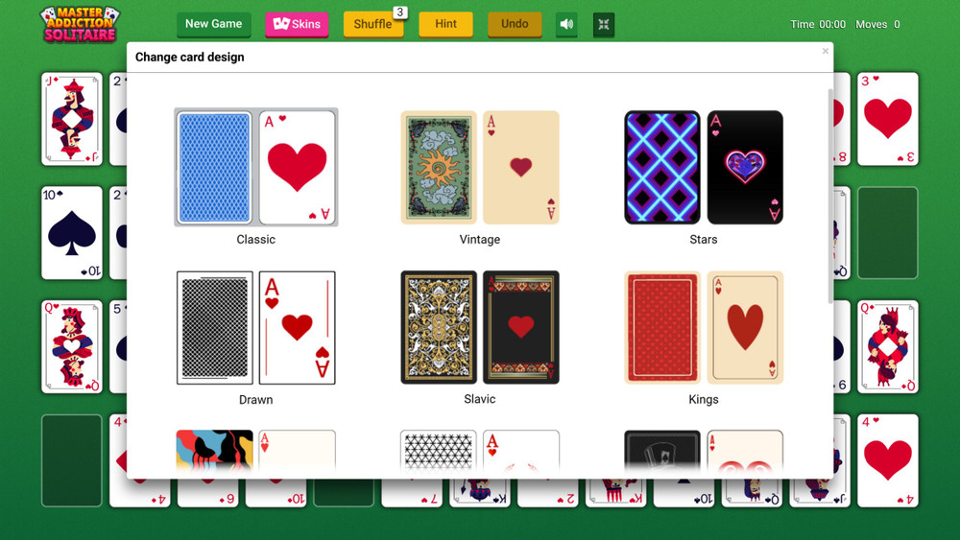
Task: Choose the Vintage card design
Action: coord(480,177)
